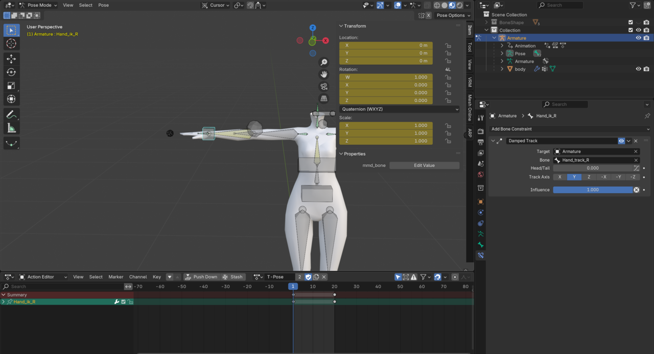
Task: Open the Armature data properties tab
Action: [481, 234]
